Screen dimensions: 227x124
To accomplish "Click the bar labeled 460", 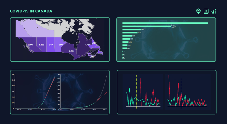I will coord(132,29).
